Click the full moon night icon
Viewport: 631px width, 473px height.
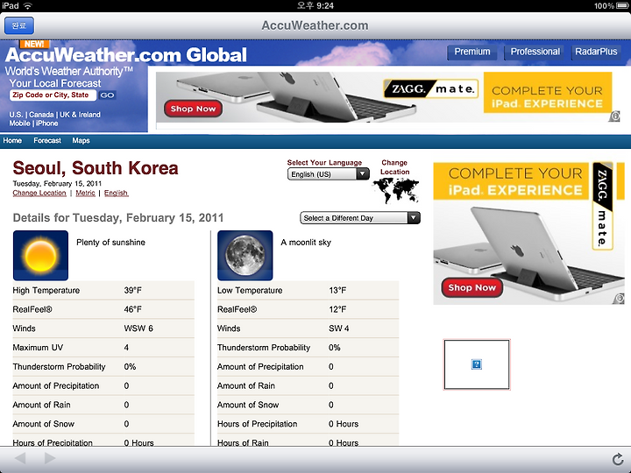tap(245, 256)
